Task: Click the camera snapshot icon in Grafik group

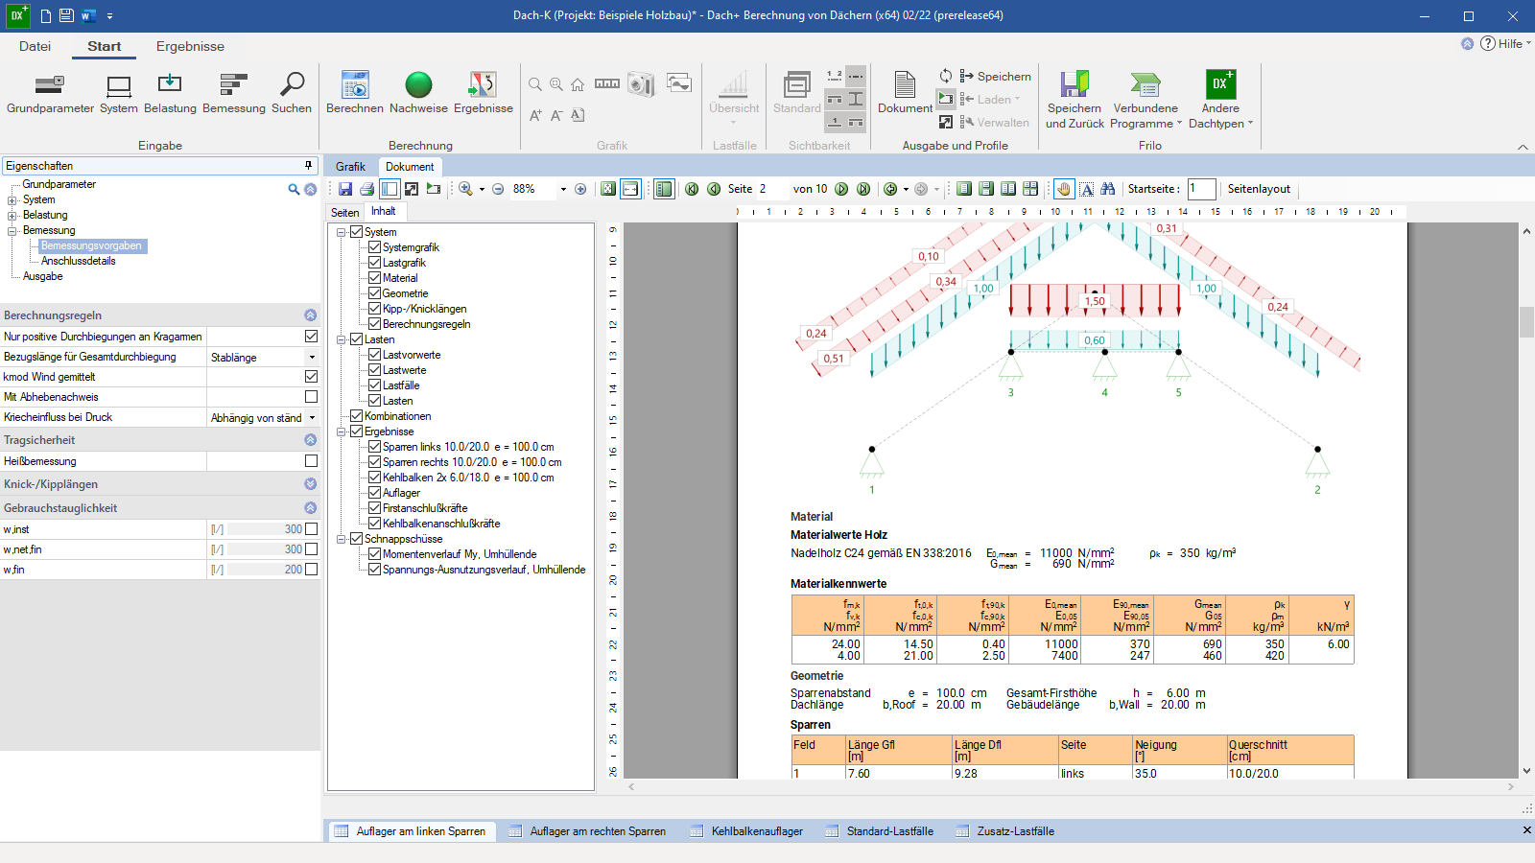Action: click(641, 84)
